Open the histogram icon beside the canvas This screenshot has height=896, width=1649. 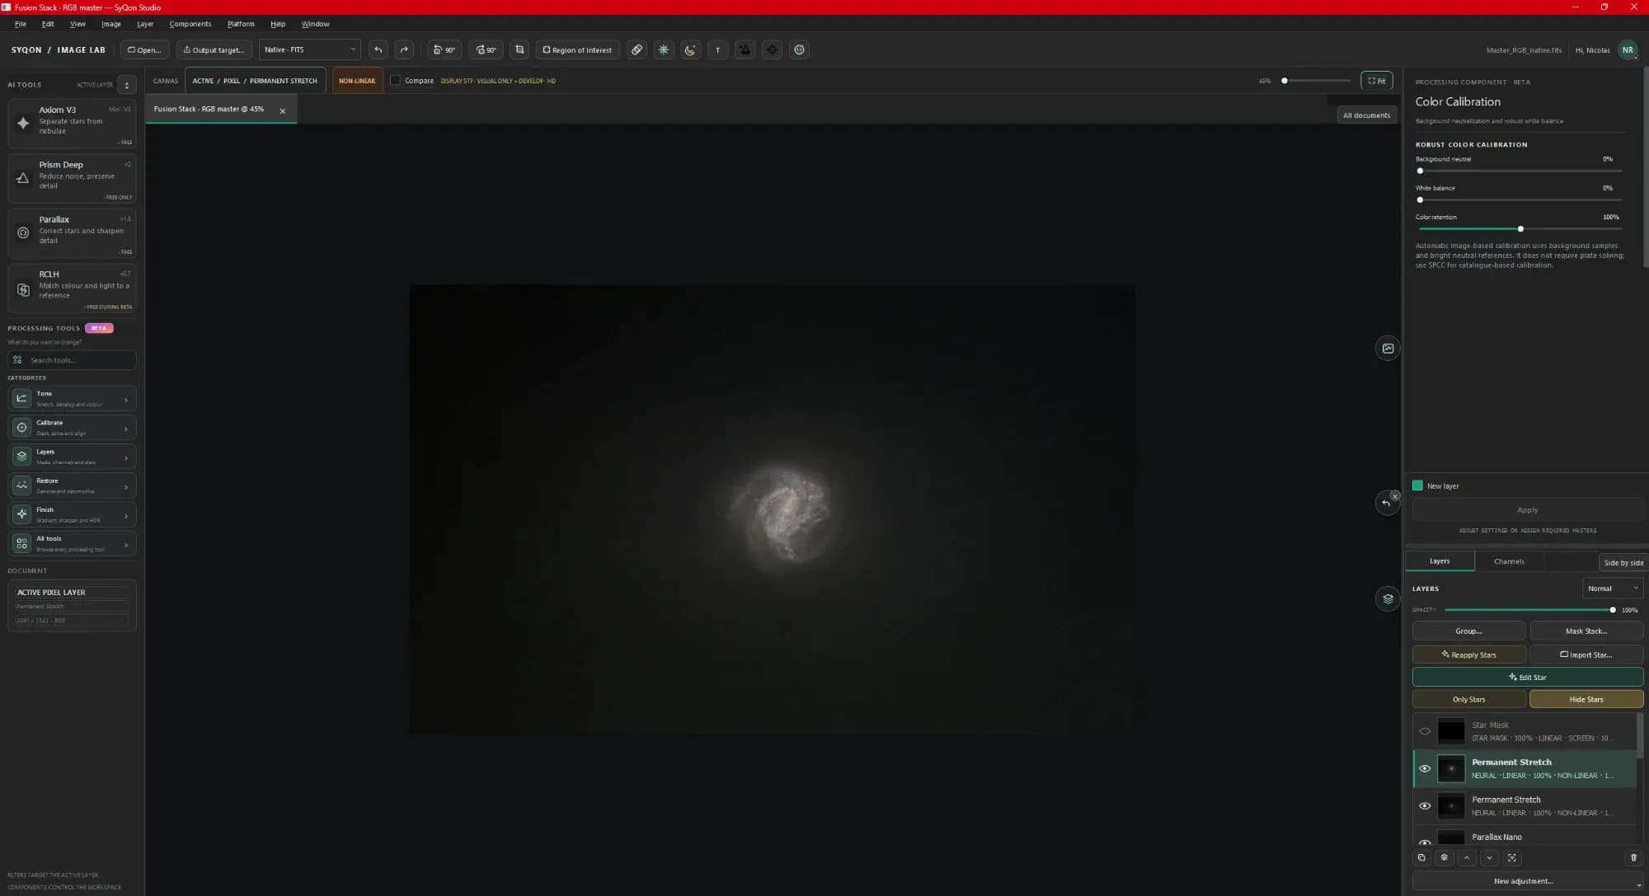point(1388,348)
